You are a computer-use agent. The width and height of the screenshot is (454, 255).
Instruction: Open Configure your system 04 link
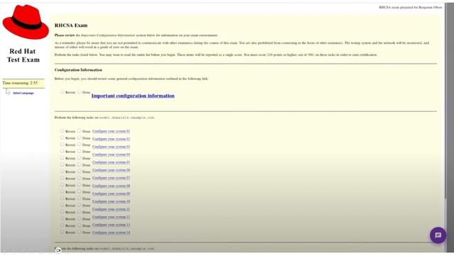(111, 154)
